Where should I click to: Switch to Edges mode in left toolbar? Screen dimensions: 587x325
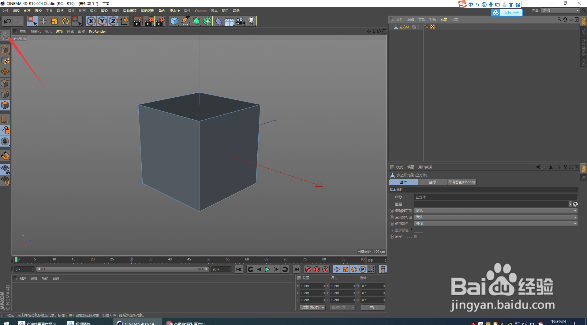[x=5, y=94]
